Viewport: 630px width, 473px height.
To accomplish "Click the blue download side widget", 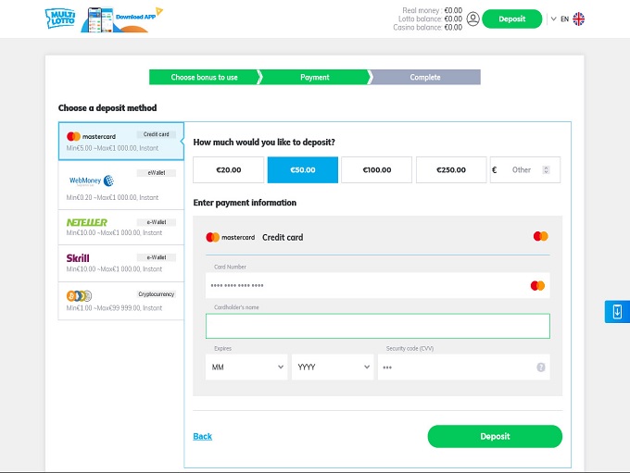I will pos(617,311).
